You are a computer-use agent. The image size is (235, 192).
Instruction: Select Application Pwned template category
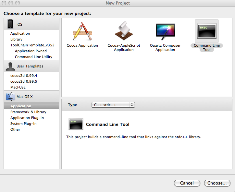31,51
